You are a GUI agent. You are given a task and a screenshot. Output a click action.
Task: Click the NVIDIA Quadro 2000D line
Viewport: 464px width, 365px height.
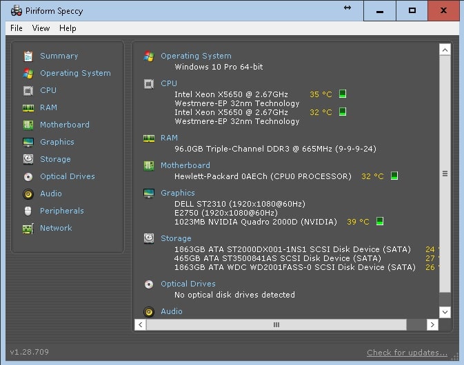point(256,222)
